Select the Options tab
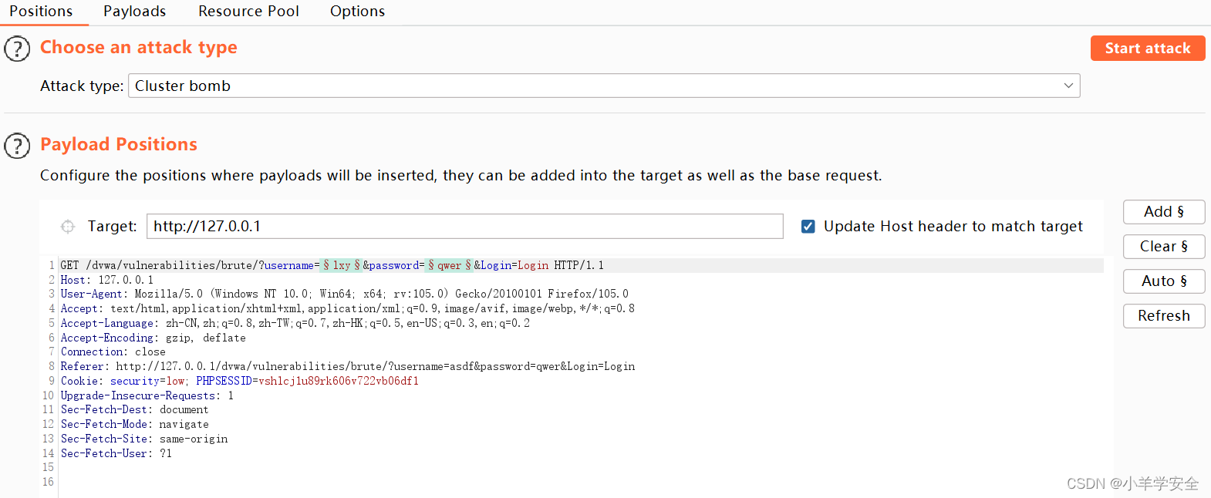1211x498 pixels. pyautogui.click(x=357, y=11)
